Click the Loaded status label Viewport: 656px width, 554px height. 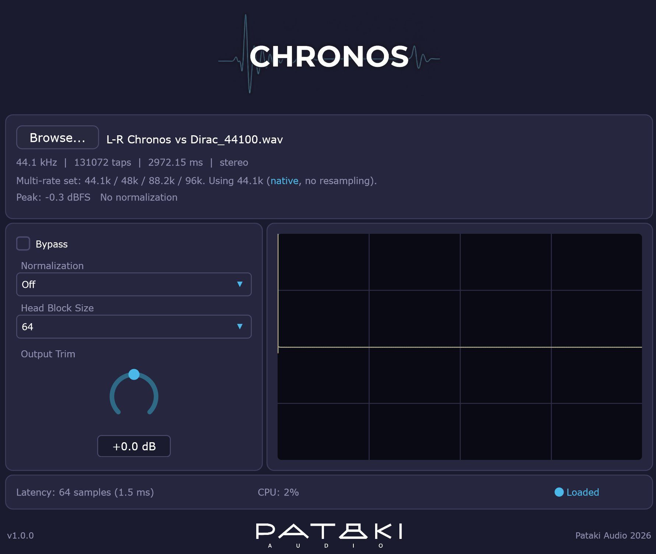pyautogui.click(x=583, y=492)
